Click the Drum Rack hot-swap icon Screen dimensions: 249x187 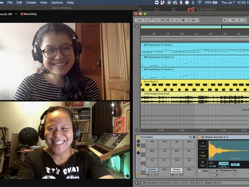click(x=190, y=137)
